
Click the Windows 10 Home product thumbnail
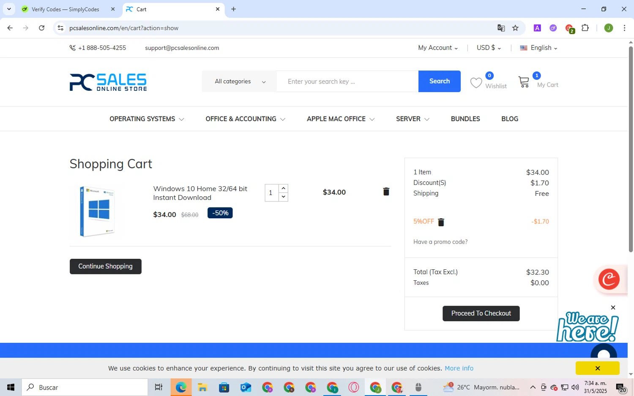click(97, 211)
